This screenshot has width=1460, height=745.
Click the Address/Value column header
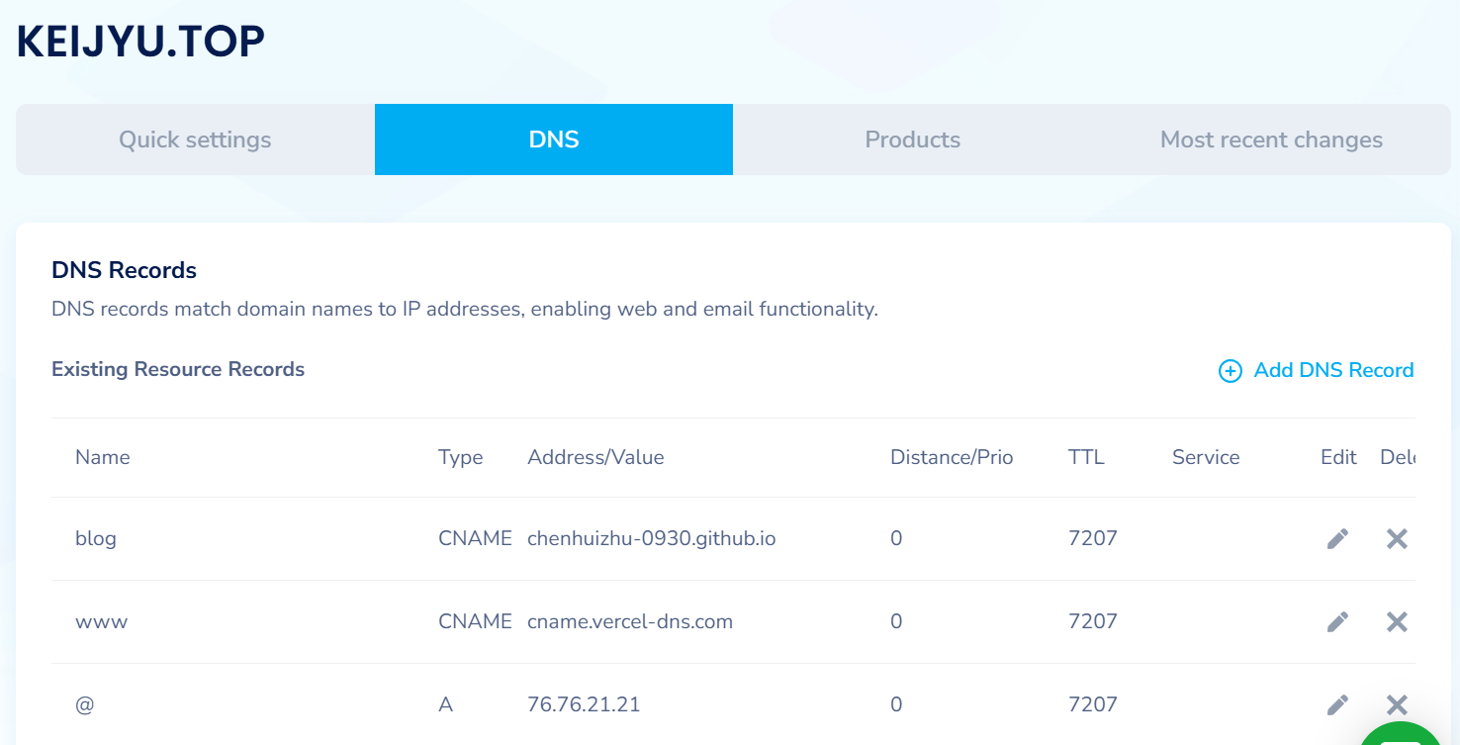click(595, 457)
